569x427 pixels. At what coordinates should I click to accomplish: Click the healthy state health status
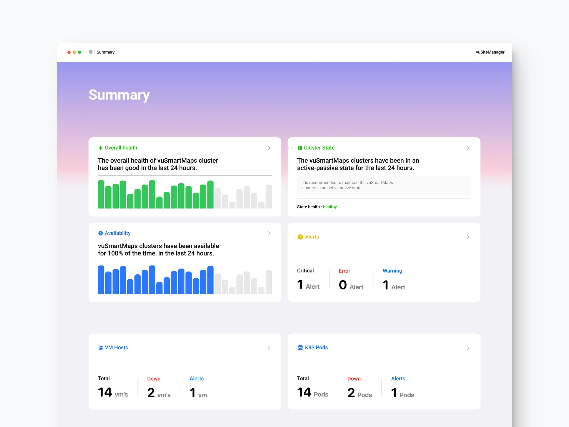click(x=330, y=207)
